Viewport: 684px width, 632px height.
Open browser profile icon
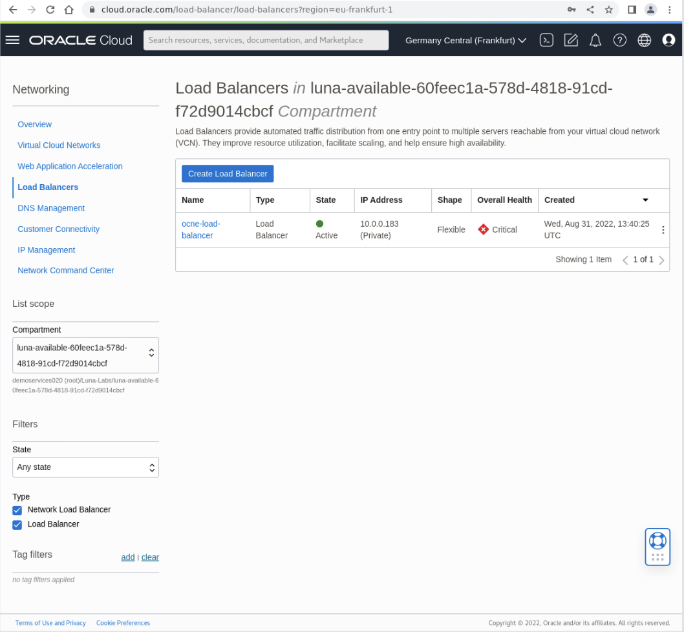click(x=650, y=10)
